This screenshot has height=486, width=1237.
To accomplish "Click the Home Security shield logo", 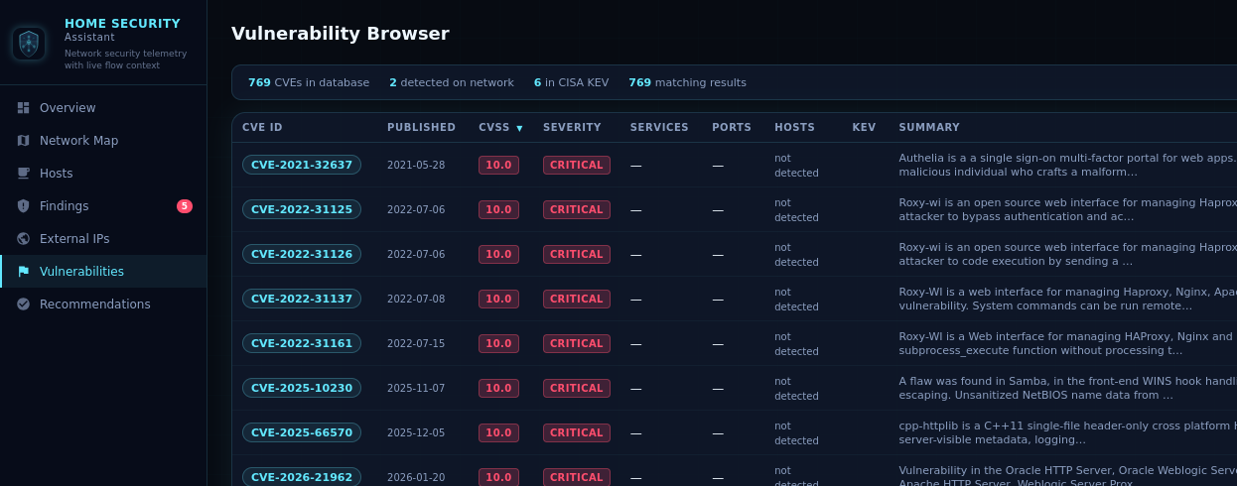I will (x=29, y=43).
